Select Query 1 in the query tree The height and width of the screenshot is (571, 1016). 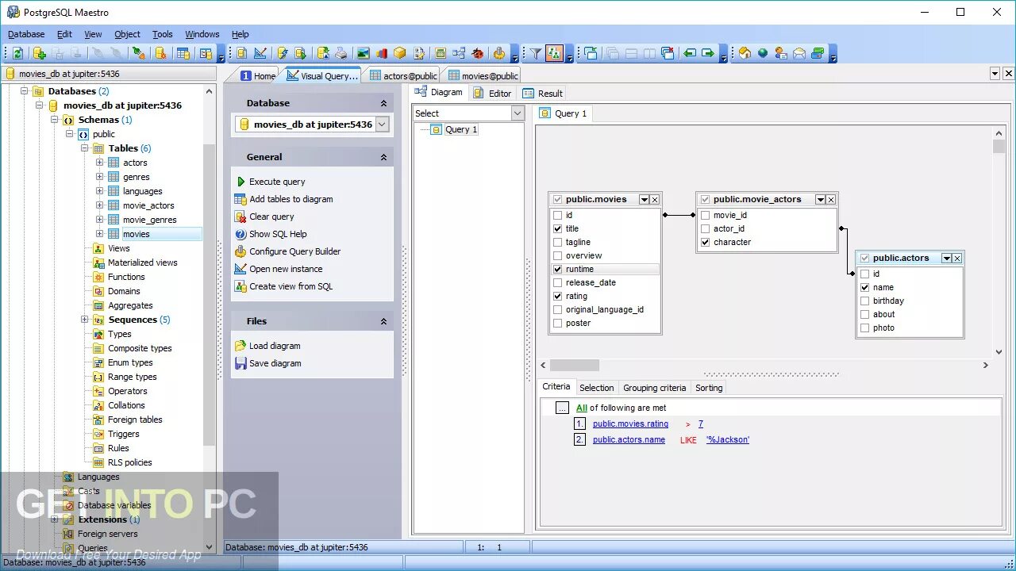point(461,129)
